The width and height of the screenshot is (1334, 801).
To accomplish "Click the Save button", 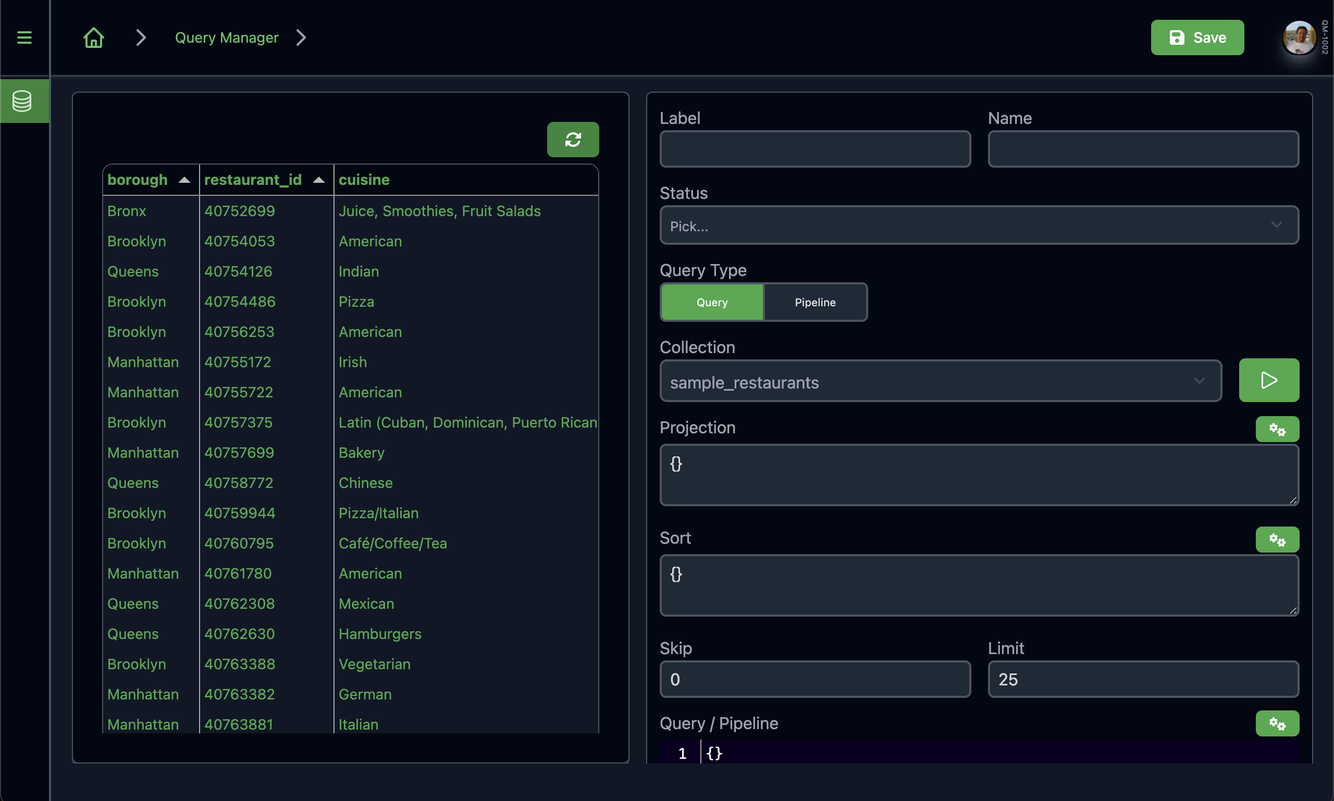I will [1197, 37].
